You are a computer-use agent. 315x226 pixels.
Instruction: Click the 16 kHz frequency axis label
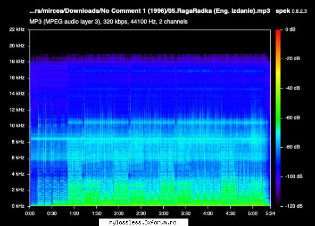[17, 78]
